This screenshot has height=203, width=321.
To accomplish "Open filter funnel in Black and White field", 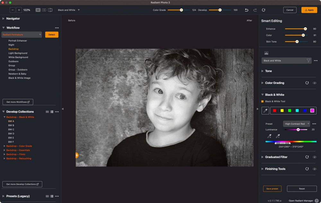I will coord(308,61).
